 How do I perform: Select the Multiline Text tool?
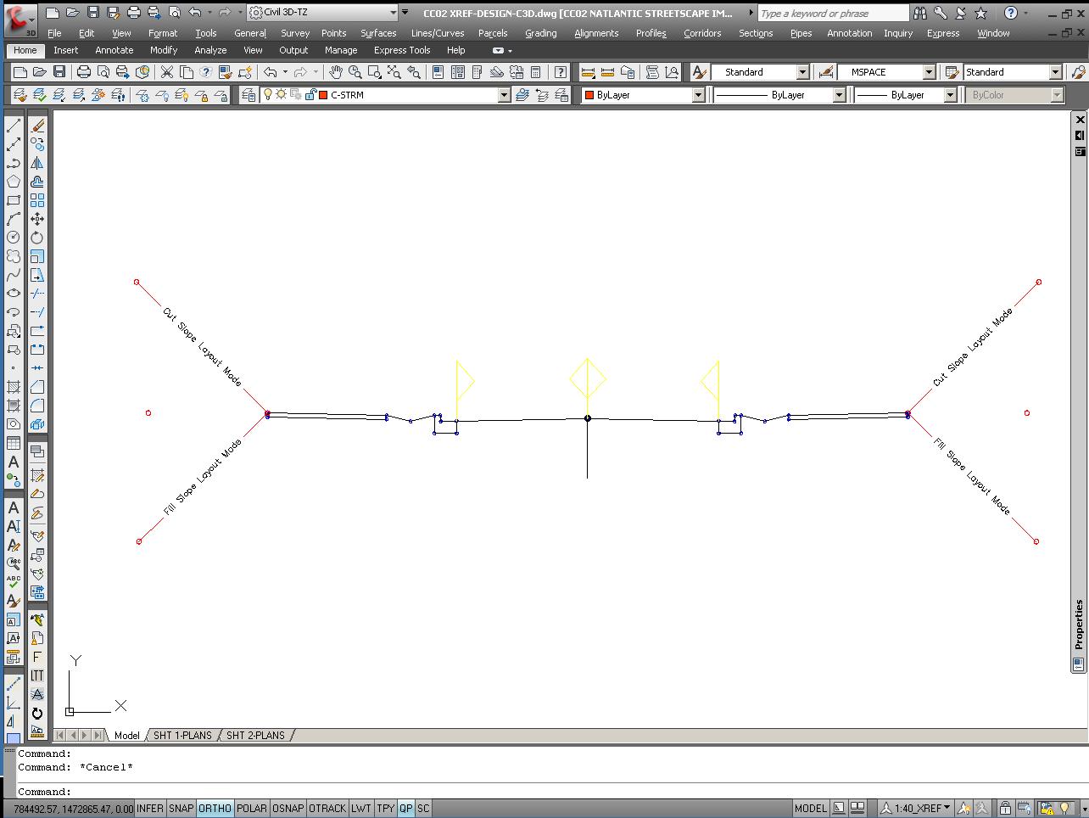[14, 464]
